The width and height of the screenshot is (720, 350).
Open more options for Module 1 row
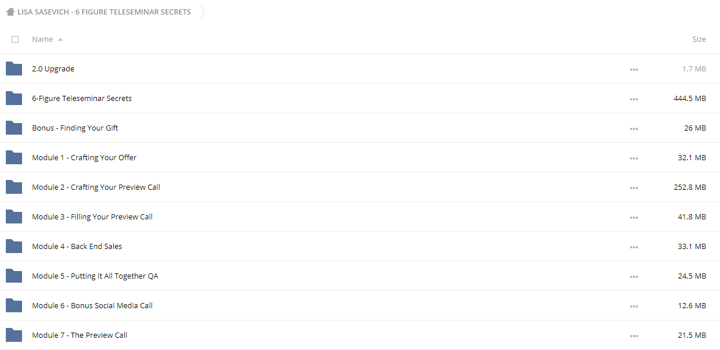[633, 158]
